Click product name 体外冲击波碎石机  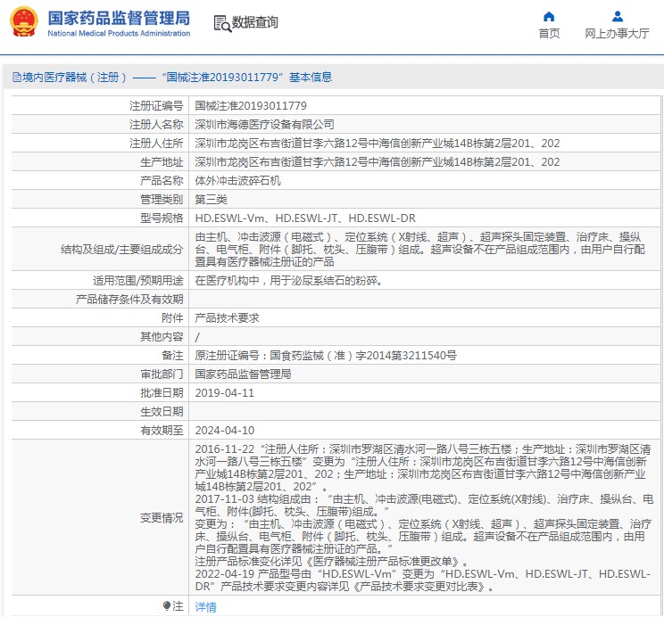[238, 181]
